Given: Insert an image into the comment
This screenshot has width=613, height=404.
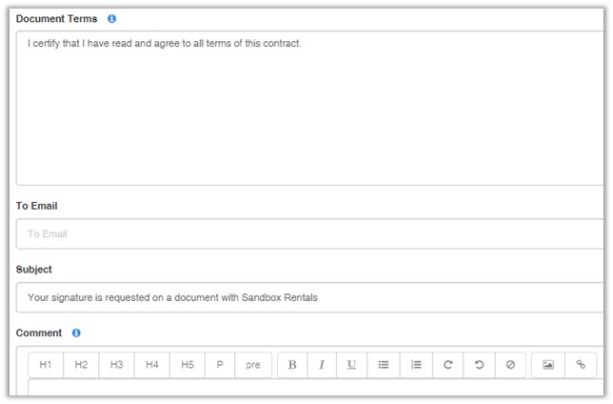Looking at the screenshot, I should point(548,365).
